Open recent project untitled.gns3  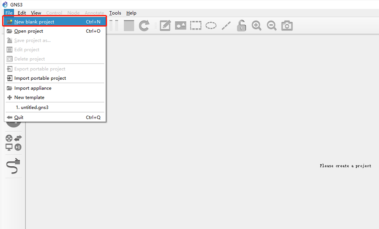pyautogui.click(x=55, y=107)
